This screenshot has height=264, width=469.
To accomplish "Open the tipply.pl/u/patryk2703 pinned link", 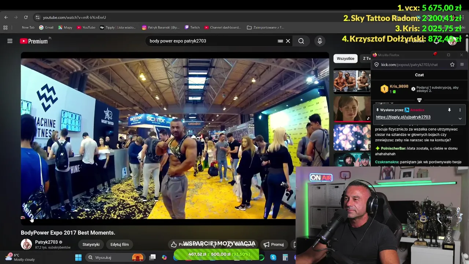I will click(x=403, y=117).
